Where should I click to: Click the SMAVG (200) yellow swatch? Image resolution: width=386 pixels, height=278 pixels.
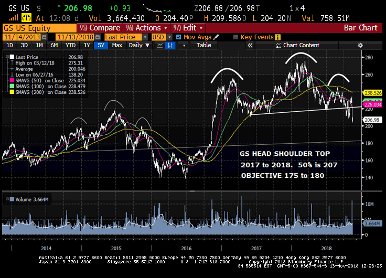click(12, 92)
